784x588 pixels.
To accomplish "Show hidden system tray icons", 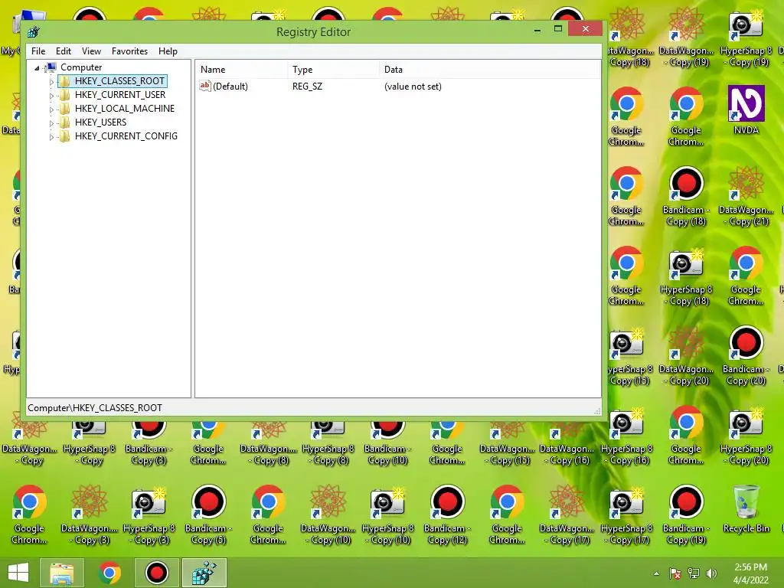I will 656,573.
